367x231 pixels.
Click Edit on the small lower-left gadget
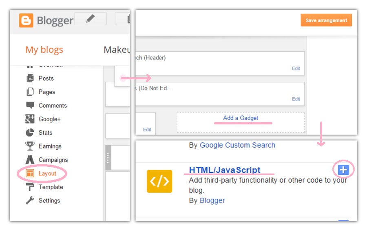[147, 129]
